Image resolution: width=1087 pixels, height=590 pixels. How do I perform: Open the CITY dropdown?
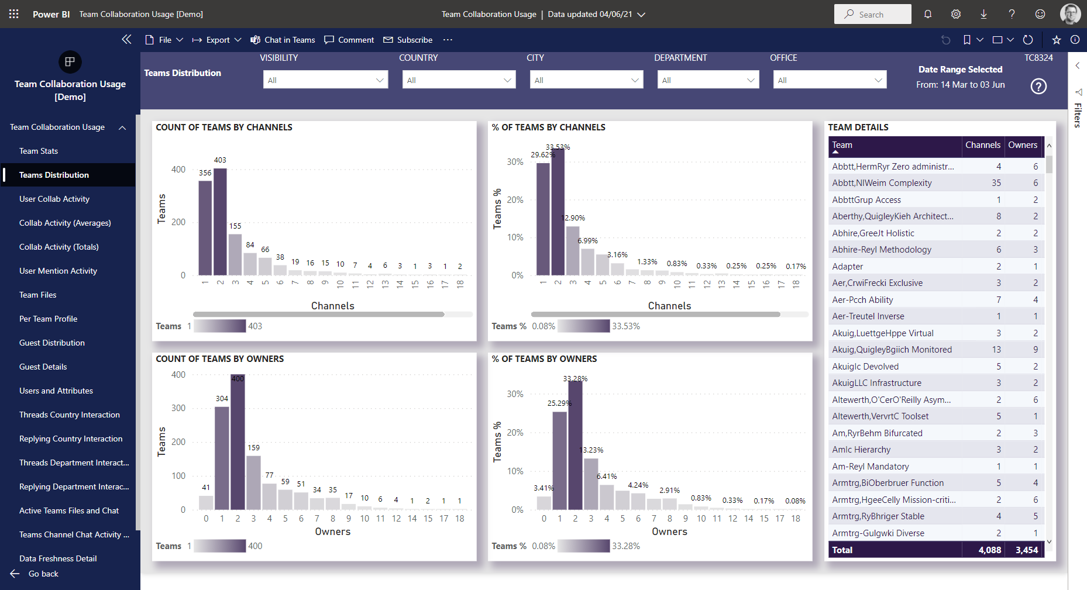586,80
